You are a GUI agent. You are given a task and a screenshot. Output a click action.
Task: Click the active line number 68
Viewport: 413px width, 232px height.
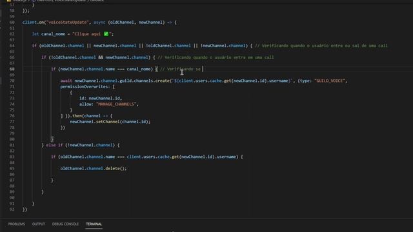coord(12,69)
